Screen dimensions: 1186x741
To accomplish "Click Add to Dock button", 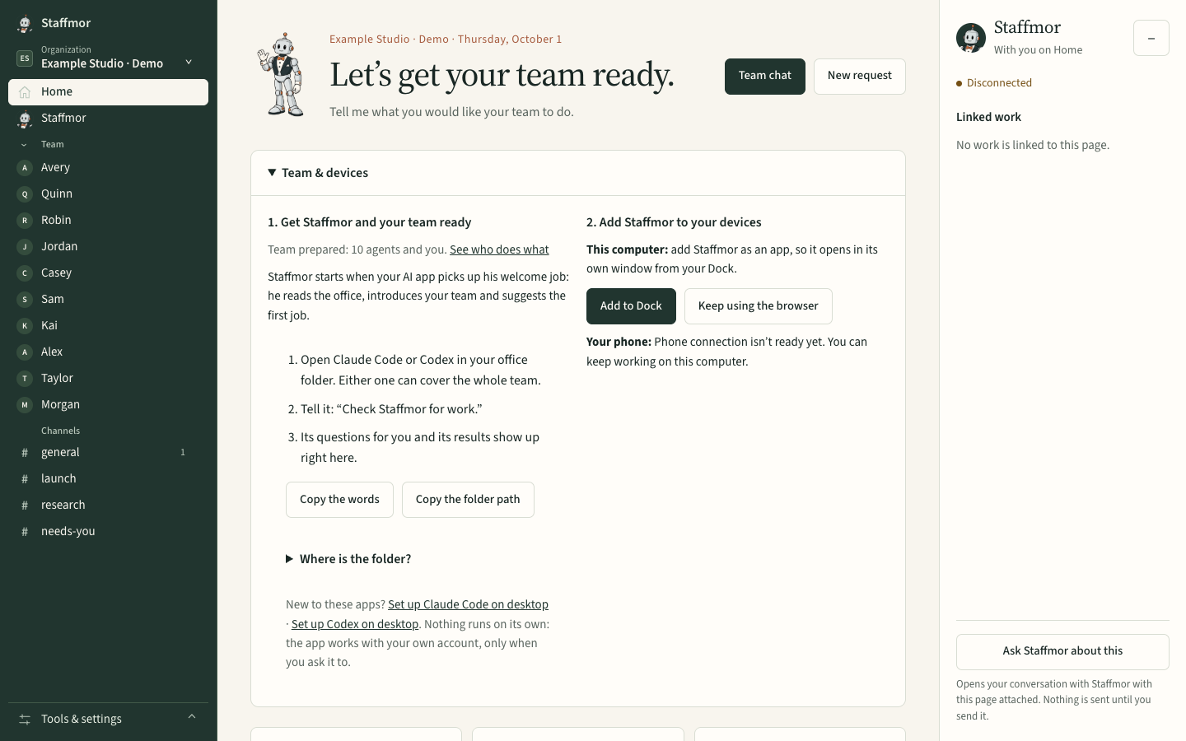I will pos(631,306).
